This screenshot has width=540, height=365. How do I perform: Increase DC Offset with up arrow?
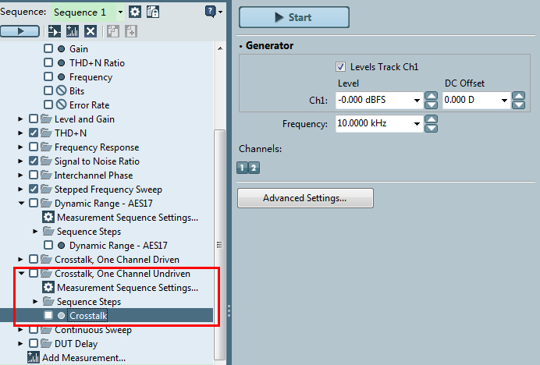coord(519,96)
